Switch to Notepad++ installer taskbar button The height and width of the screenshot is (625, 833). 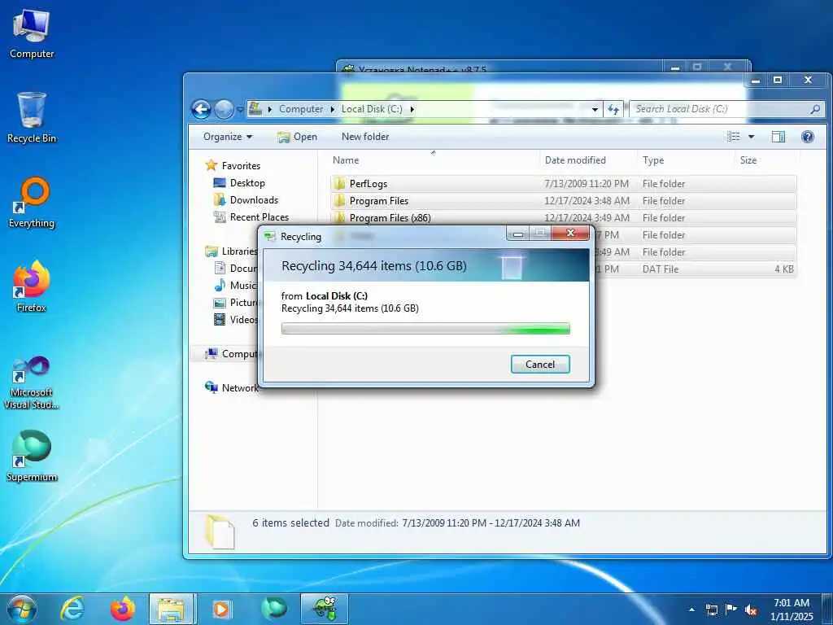point(325,609)
